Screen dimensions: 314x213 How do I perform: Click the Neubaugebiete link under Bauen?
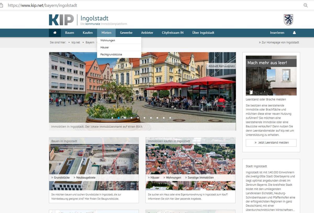[86, 177]
